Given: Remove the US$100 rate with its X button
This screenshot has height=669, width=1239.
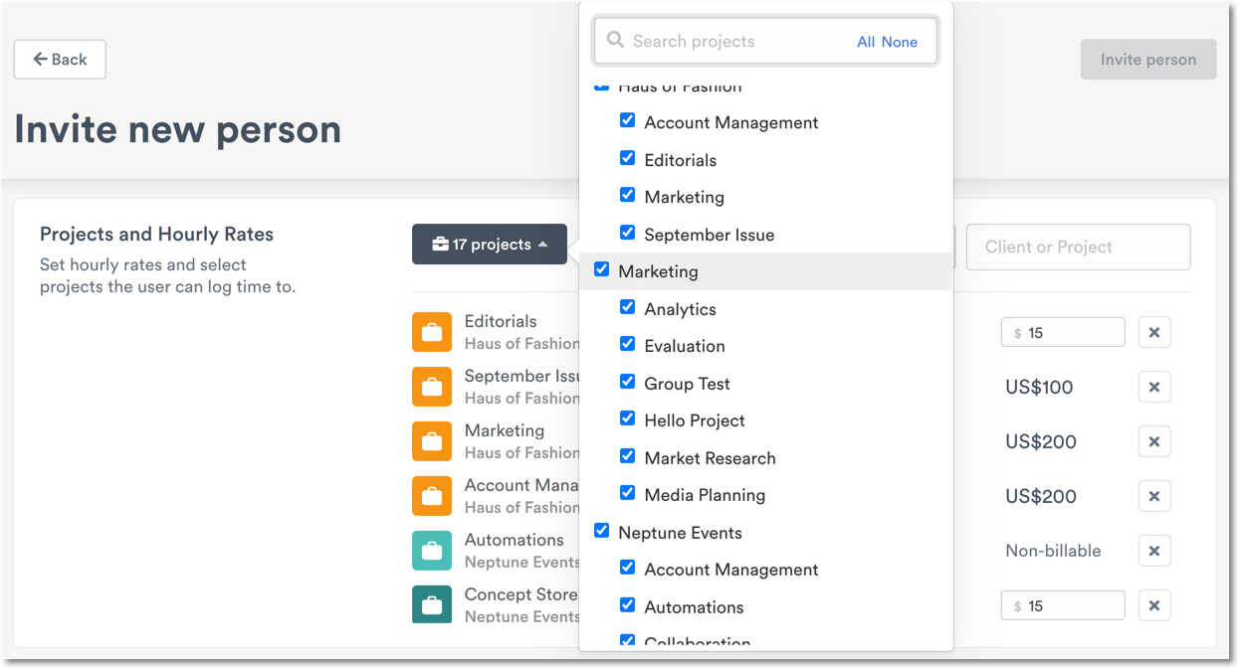Looking at the screenshot, I should pos(1153,387).
